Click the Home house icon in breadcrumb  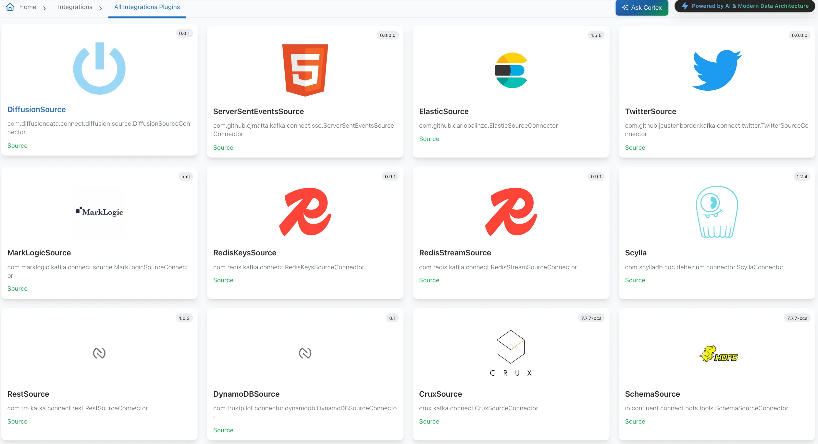10,7
